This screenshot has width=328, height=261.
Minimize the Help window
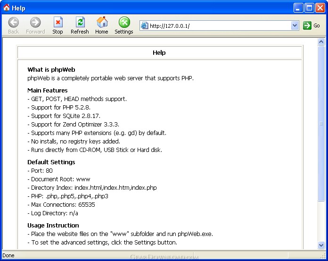[298, 8]
